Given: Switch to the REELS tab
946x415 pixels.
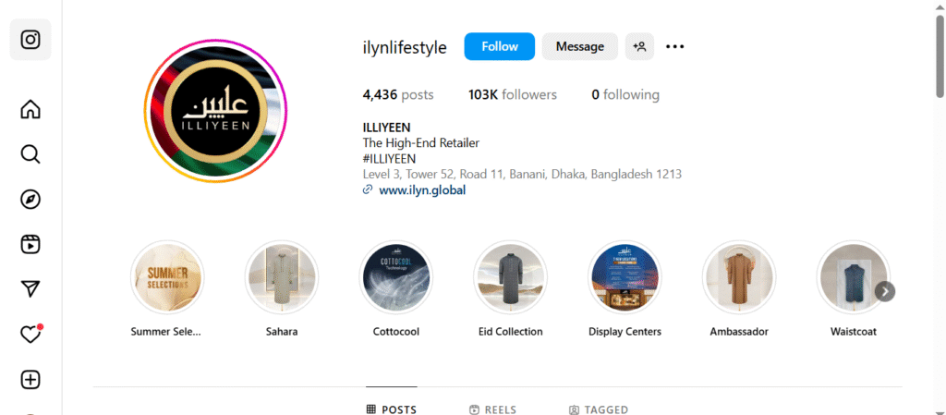Looking at the screenshot, I should tap(493, 409).
